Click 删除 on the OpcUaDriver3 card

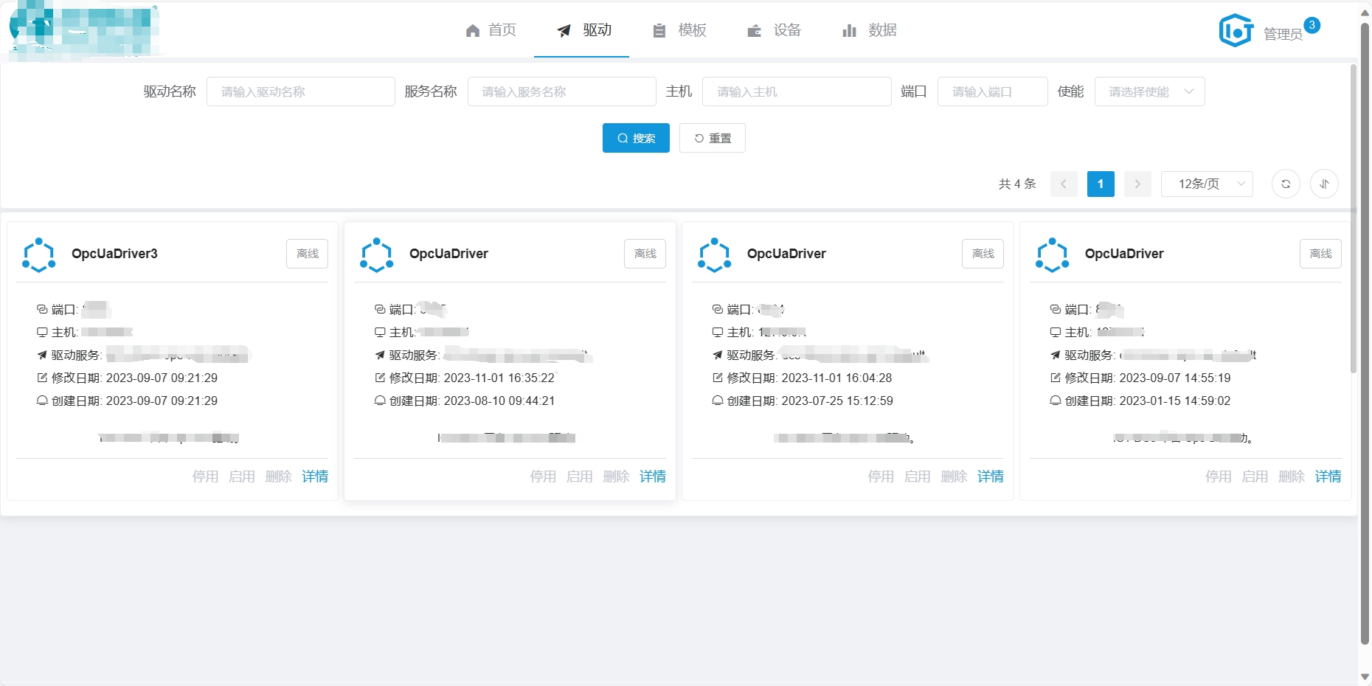point(278,477)
